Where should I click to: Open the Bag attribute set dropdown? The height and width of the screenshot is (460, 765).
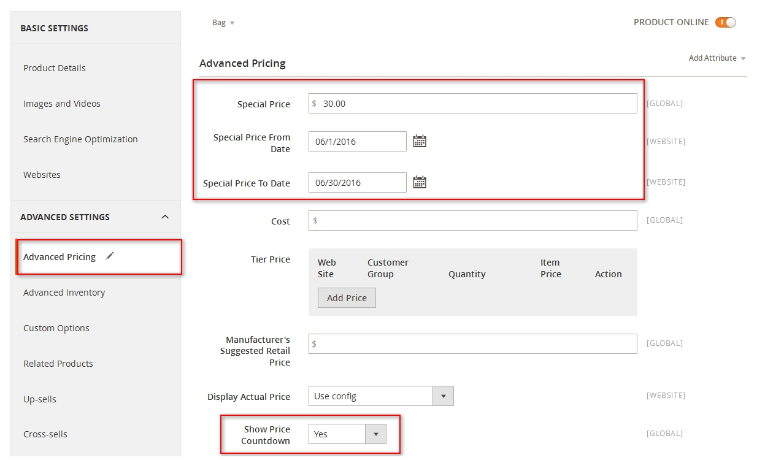pos(223,23)
